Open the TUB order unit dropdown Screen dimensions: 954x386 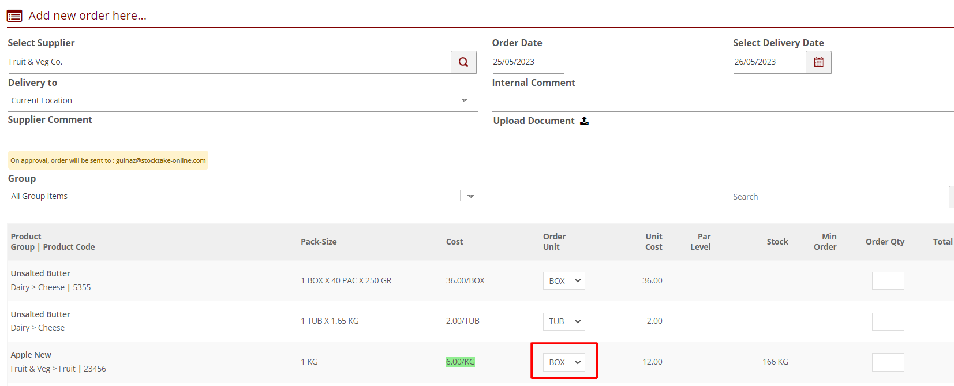tap(564, 321)
